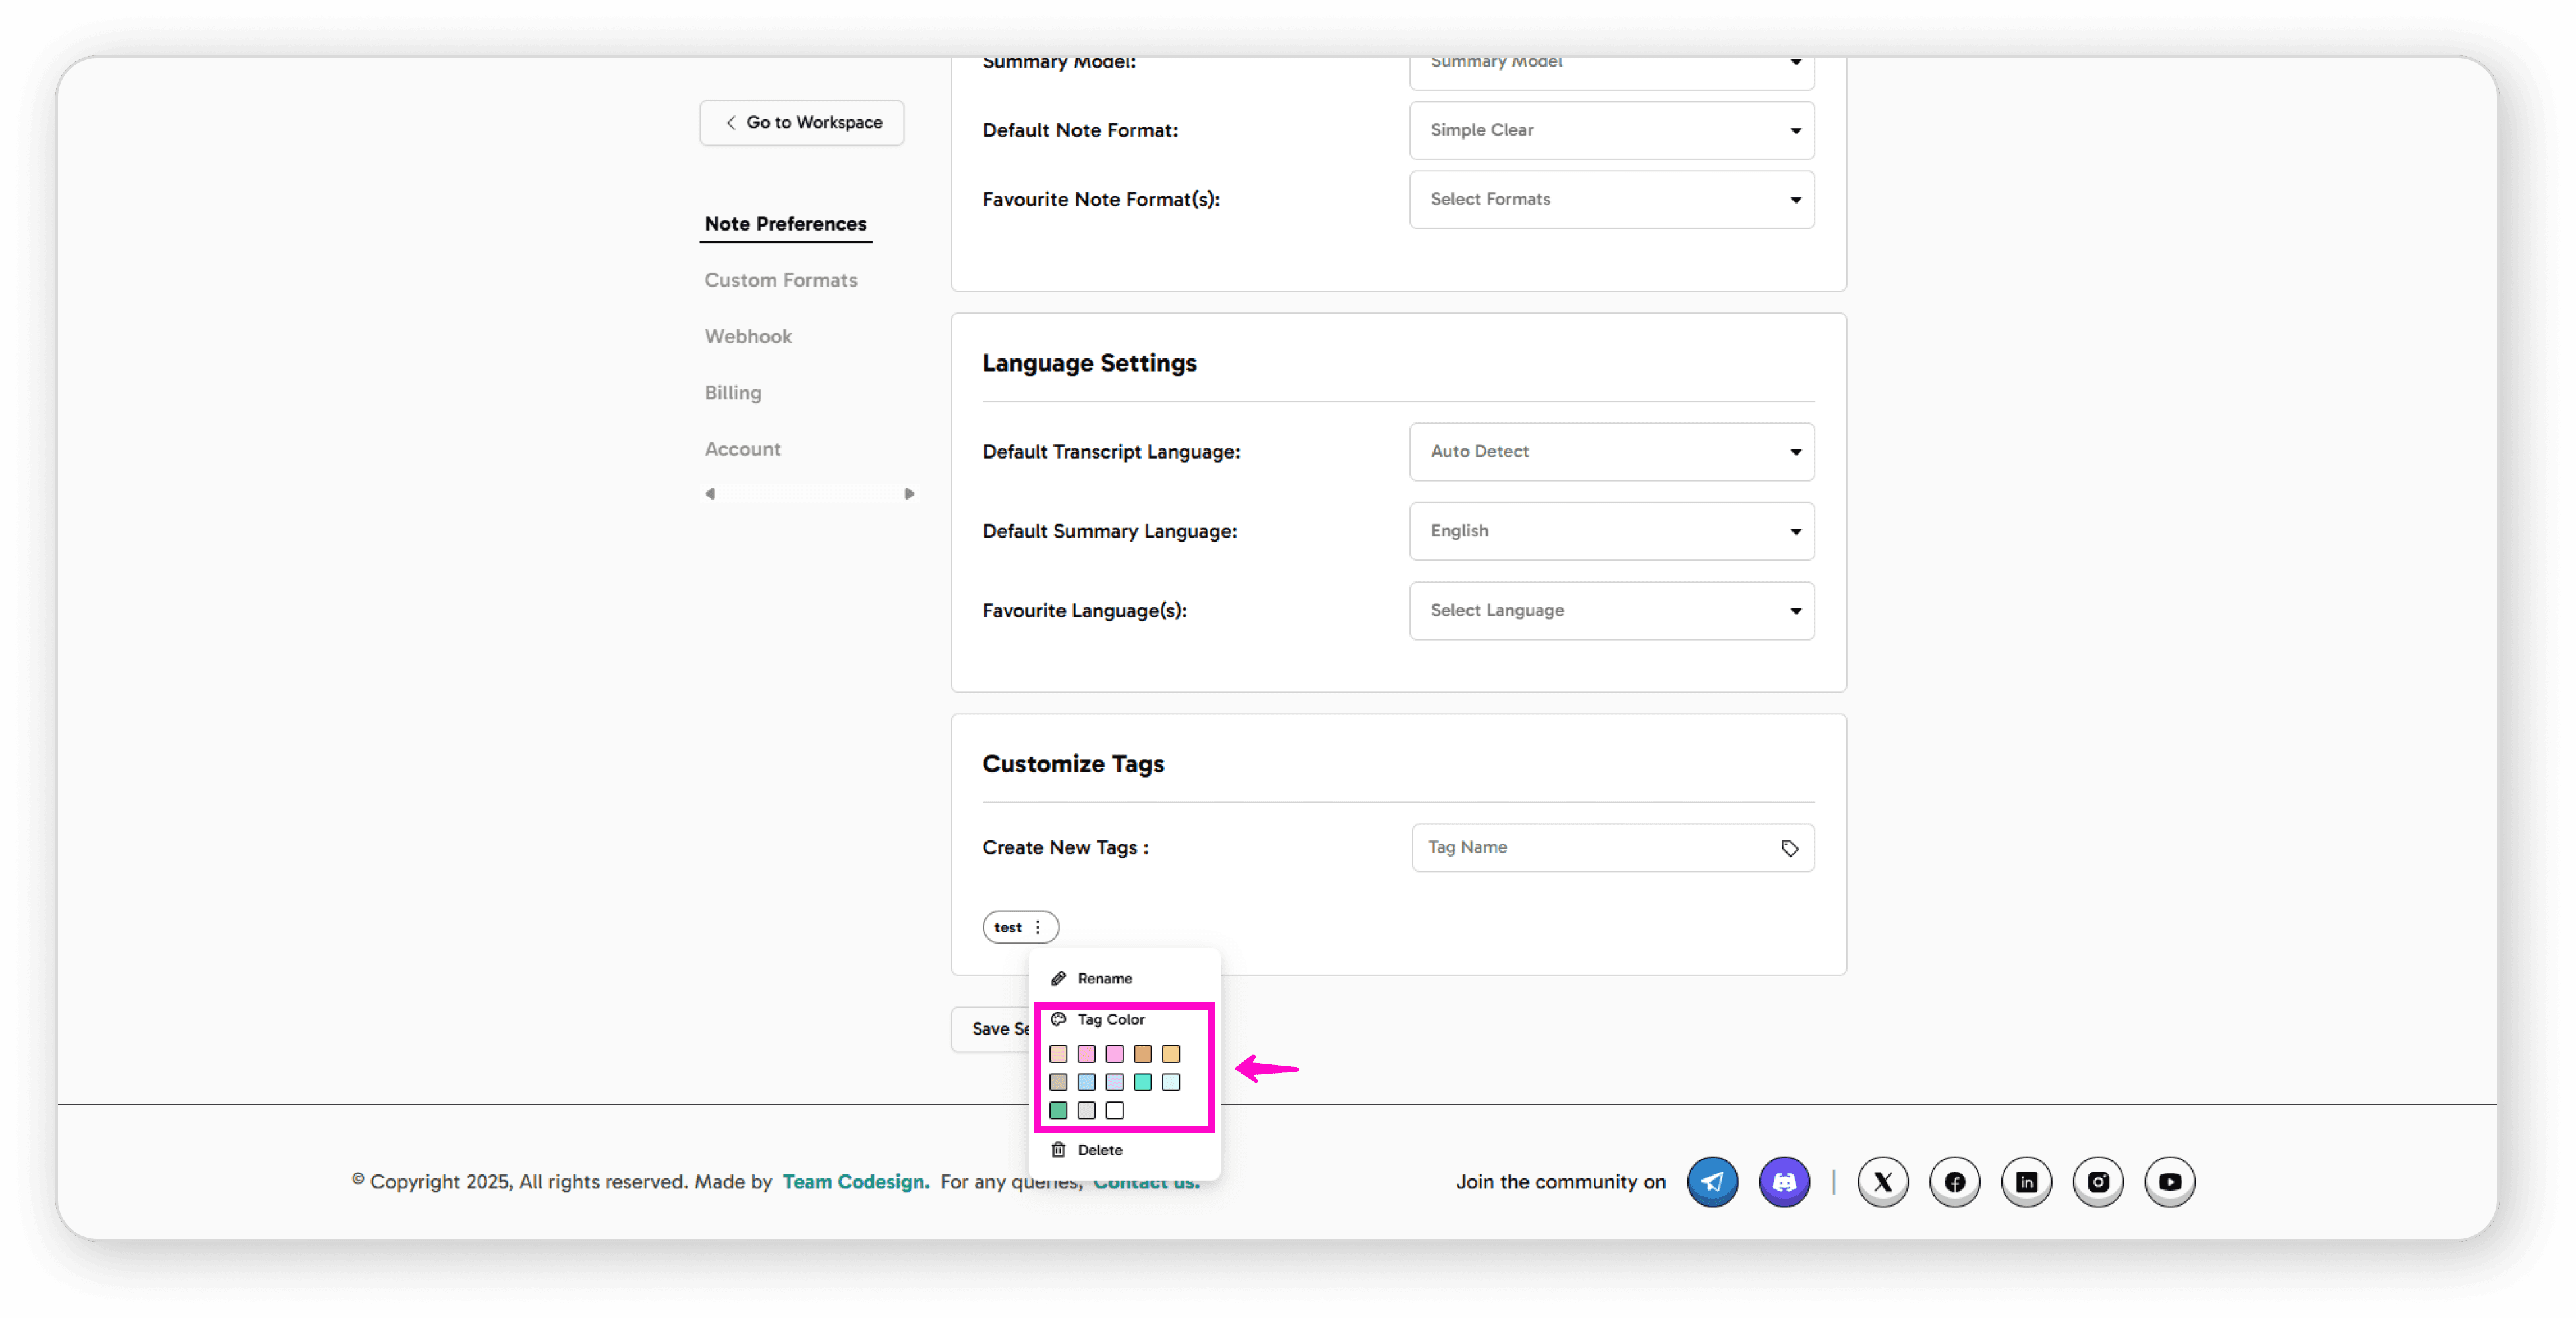Open the Discord community icon
This screenshot has height=1318, width=2576.
coord(1784,1182)
